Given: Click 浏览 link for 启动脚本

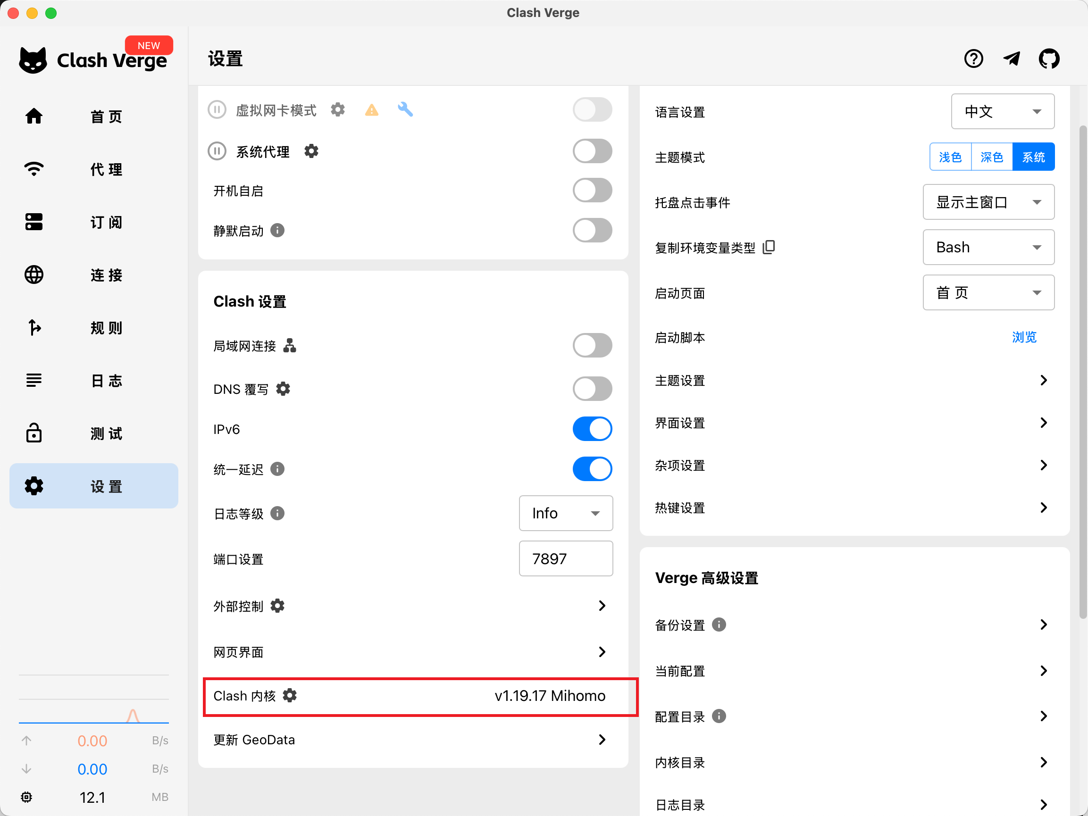Looking at the screenshot, I should click(x=1024, y=337).
